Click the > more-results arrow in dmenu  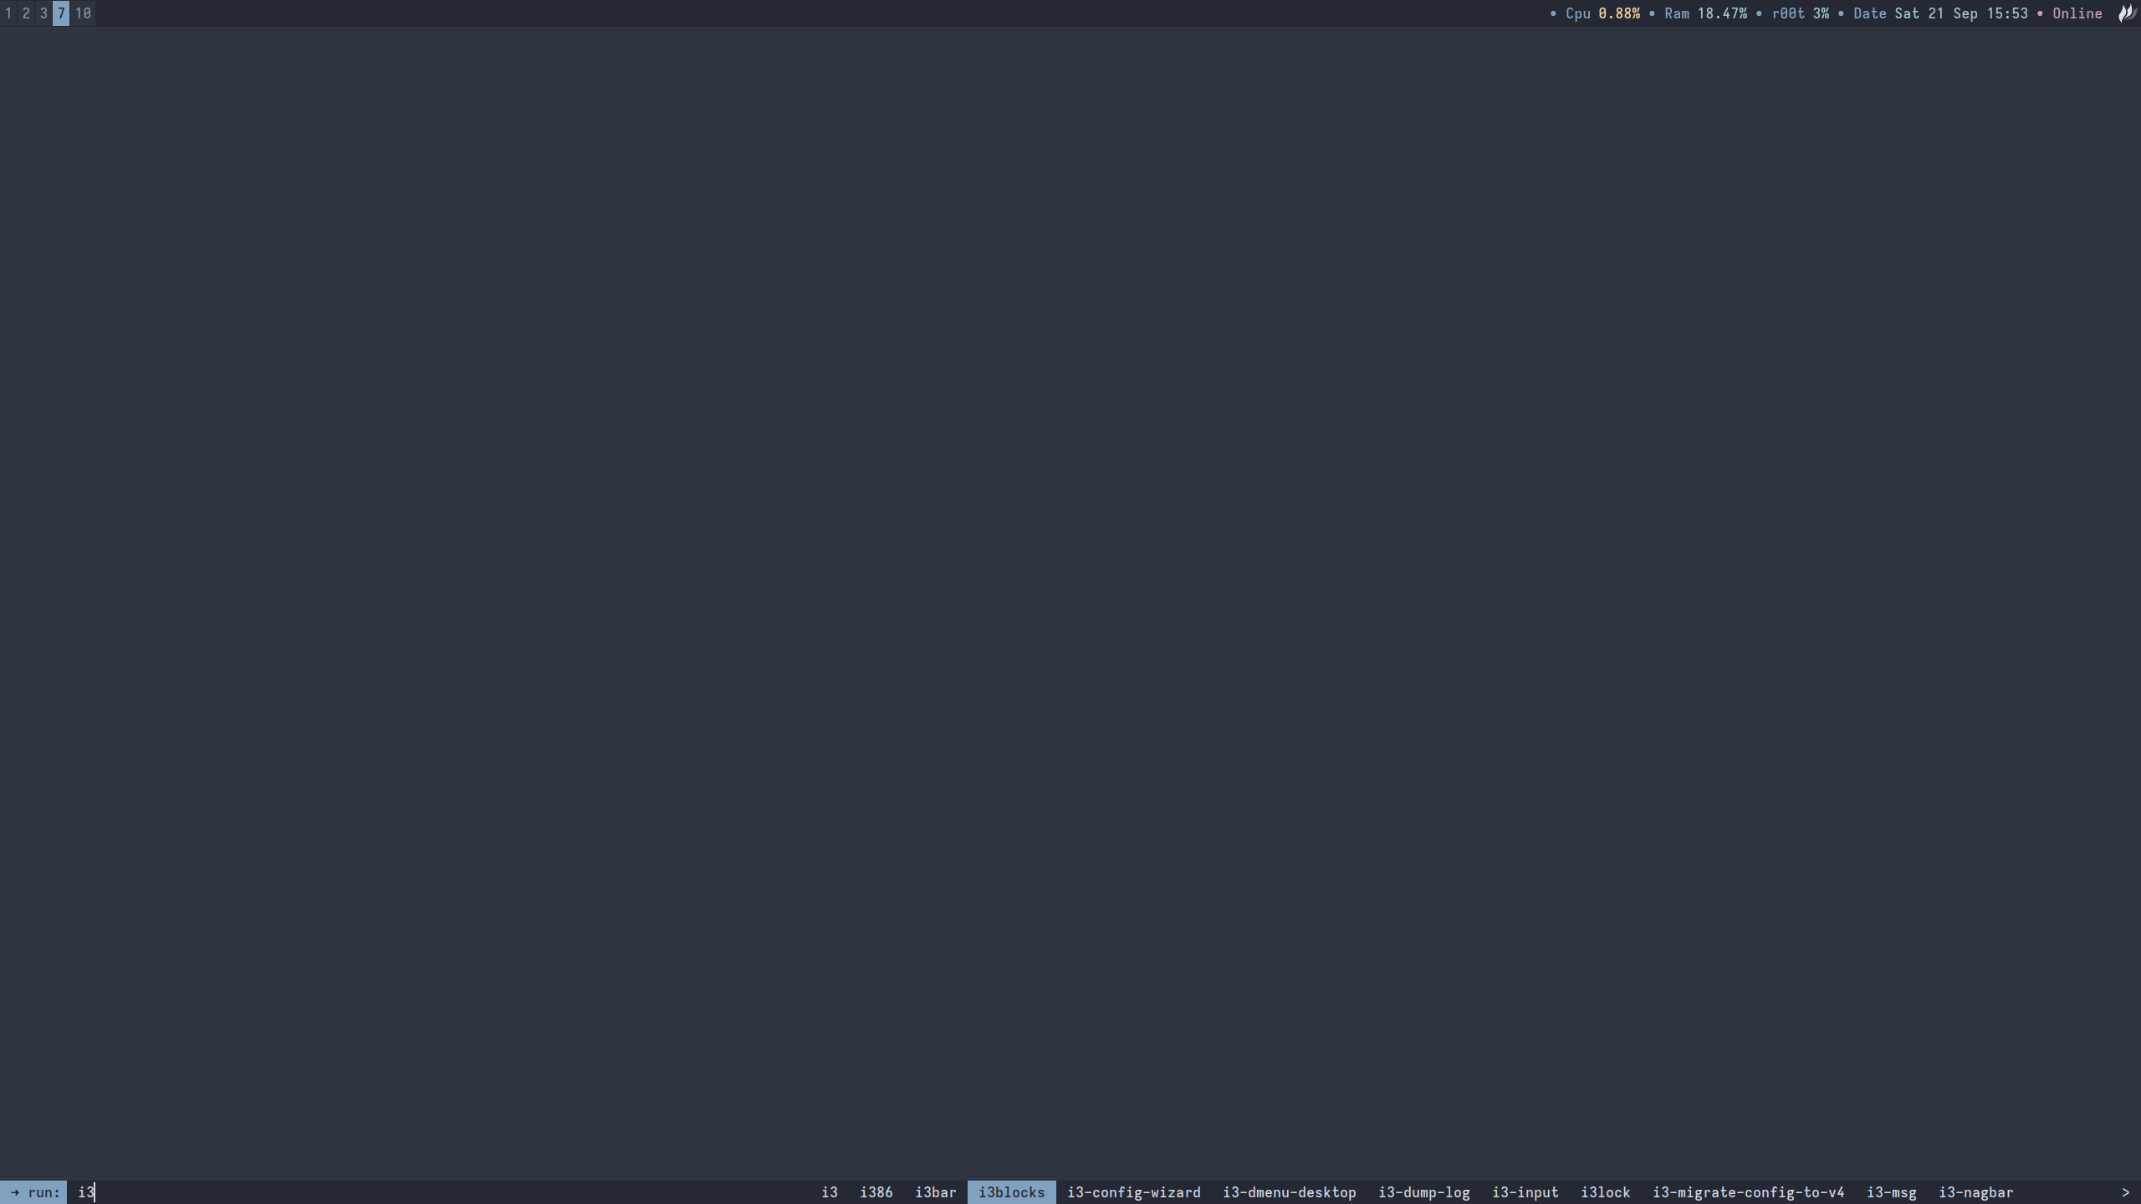(x=2125, y=1192)
